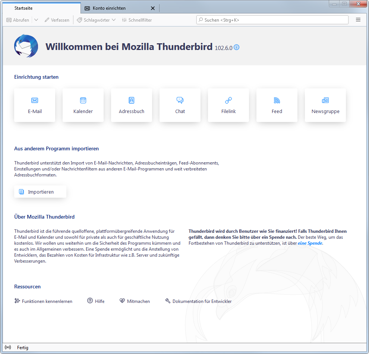Open the Schlagwörter dropdown

click(96, 20)
